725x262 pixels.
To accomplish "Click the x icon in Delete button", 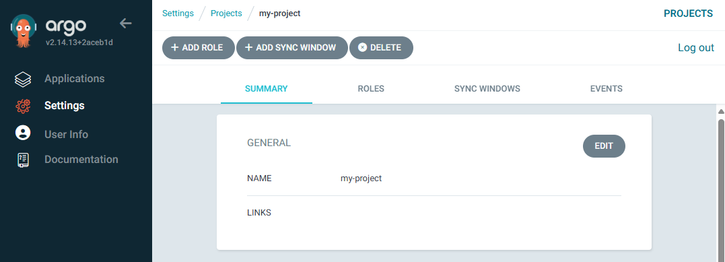I will pos(362,48).
